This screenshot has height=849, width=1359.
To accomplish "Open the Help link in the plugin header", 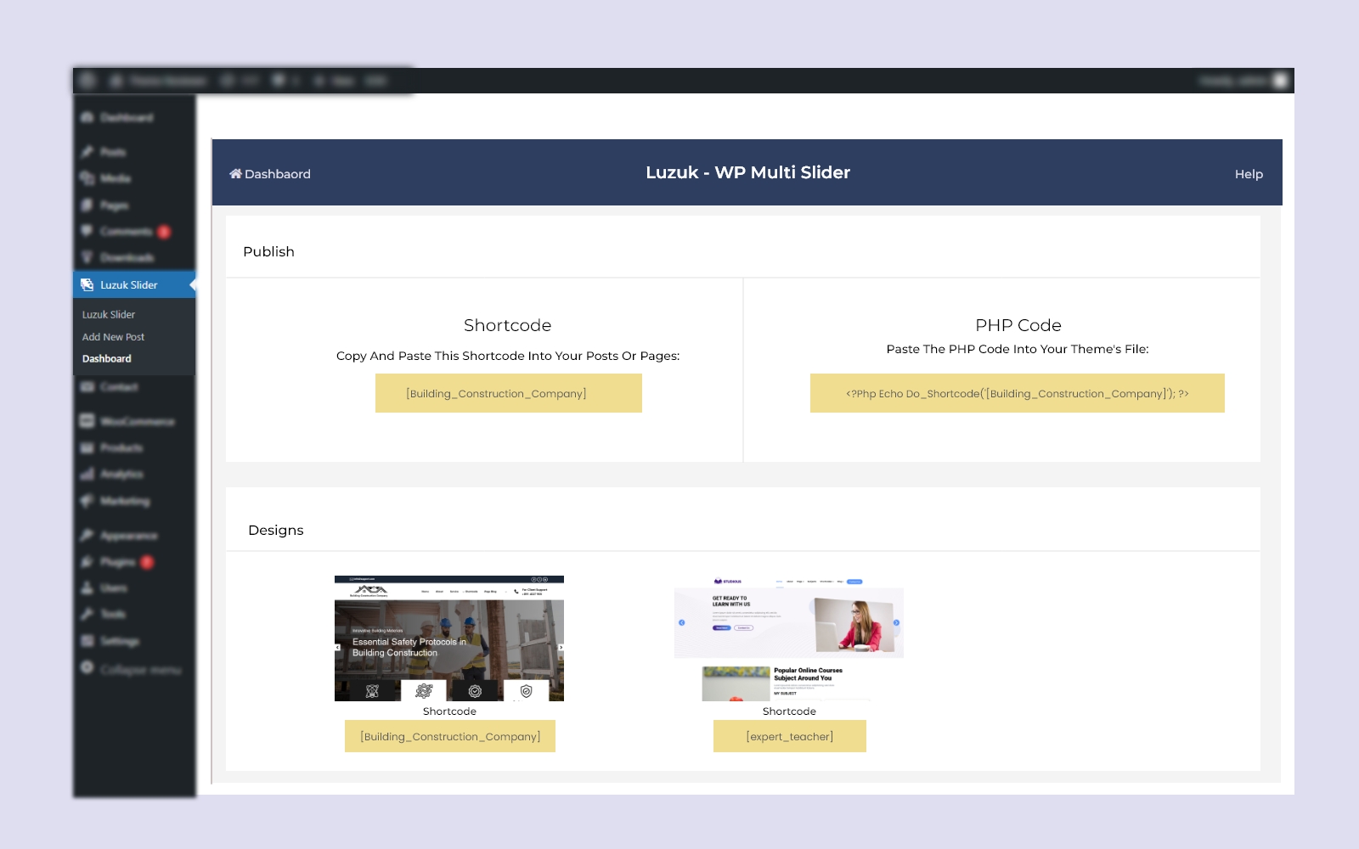I will click(1249, 174).
